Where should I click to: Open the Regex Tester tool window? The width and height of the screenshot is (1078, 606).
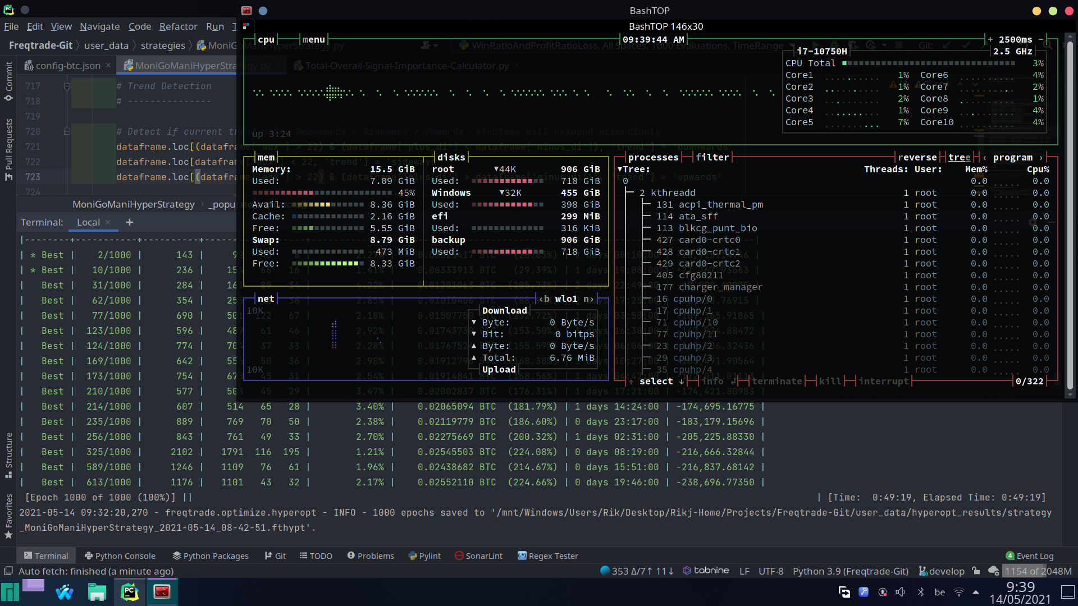pos(547,555)
